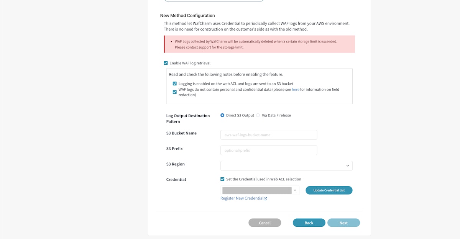Toggle 'Logging is enabled on the web ACL' checkbox

click(x=175, y=83)
